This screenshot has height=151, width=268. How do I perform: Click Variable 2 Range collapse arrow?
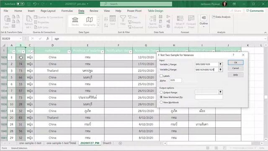point(221,70)
